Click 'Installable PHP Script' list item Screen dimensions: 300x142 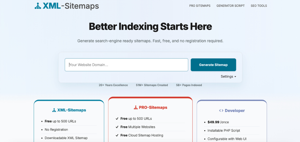coord(224,131)
